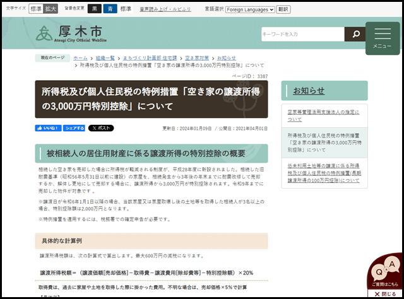
Task: Open the Foreign Languages dropdown
Action: (x=250, y=9)
